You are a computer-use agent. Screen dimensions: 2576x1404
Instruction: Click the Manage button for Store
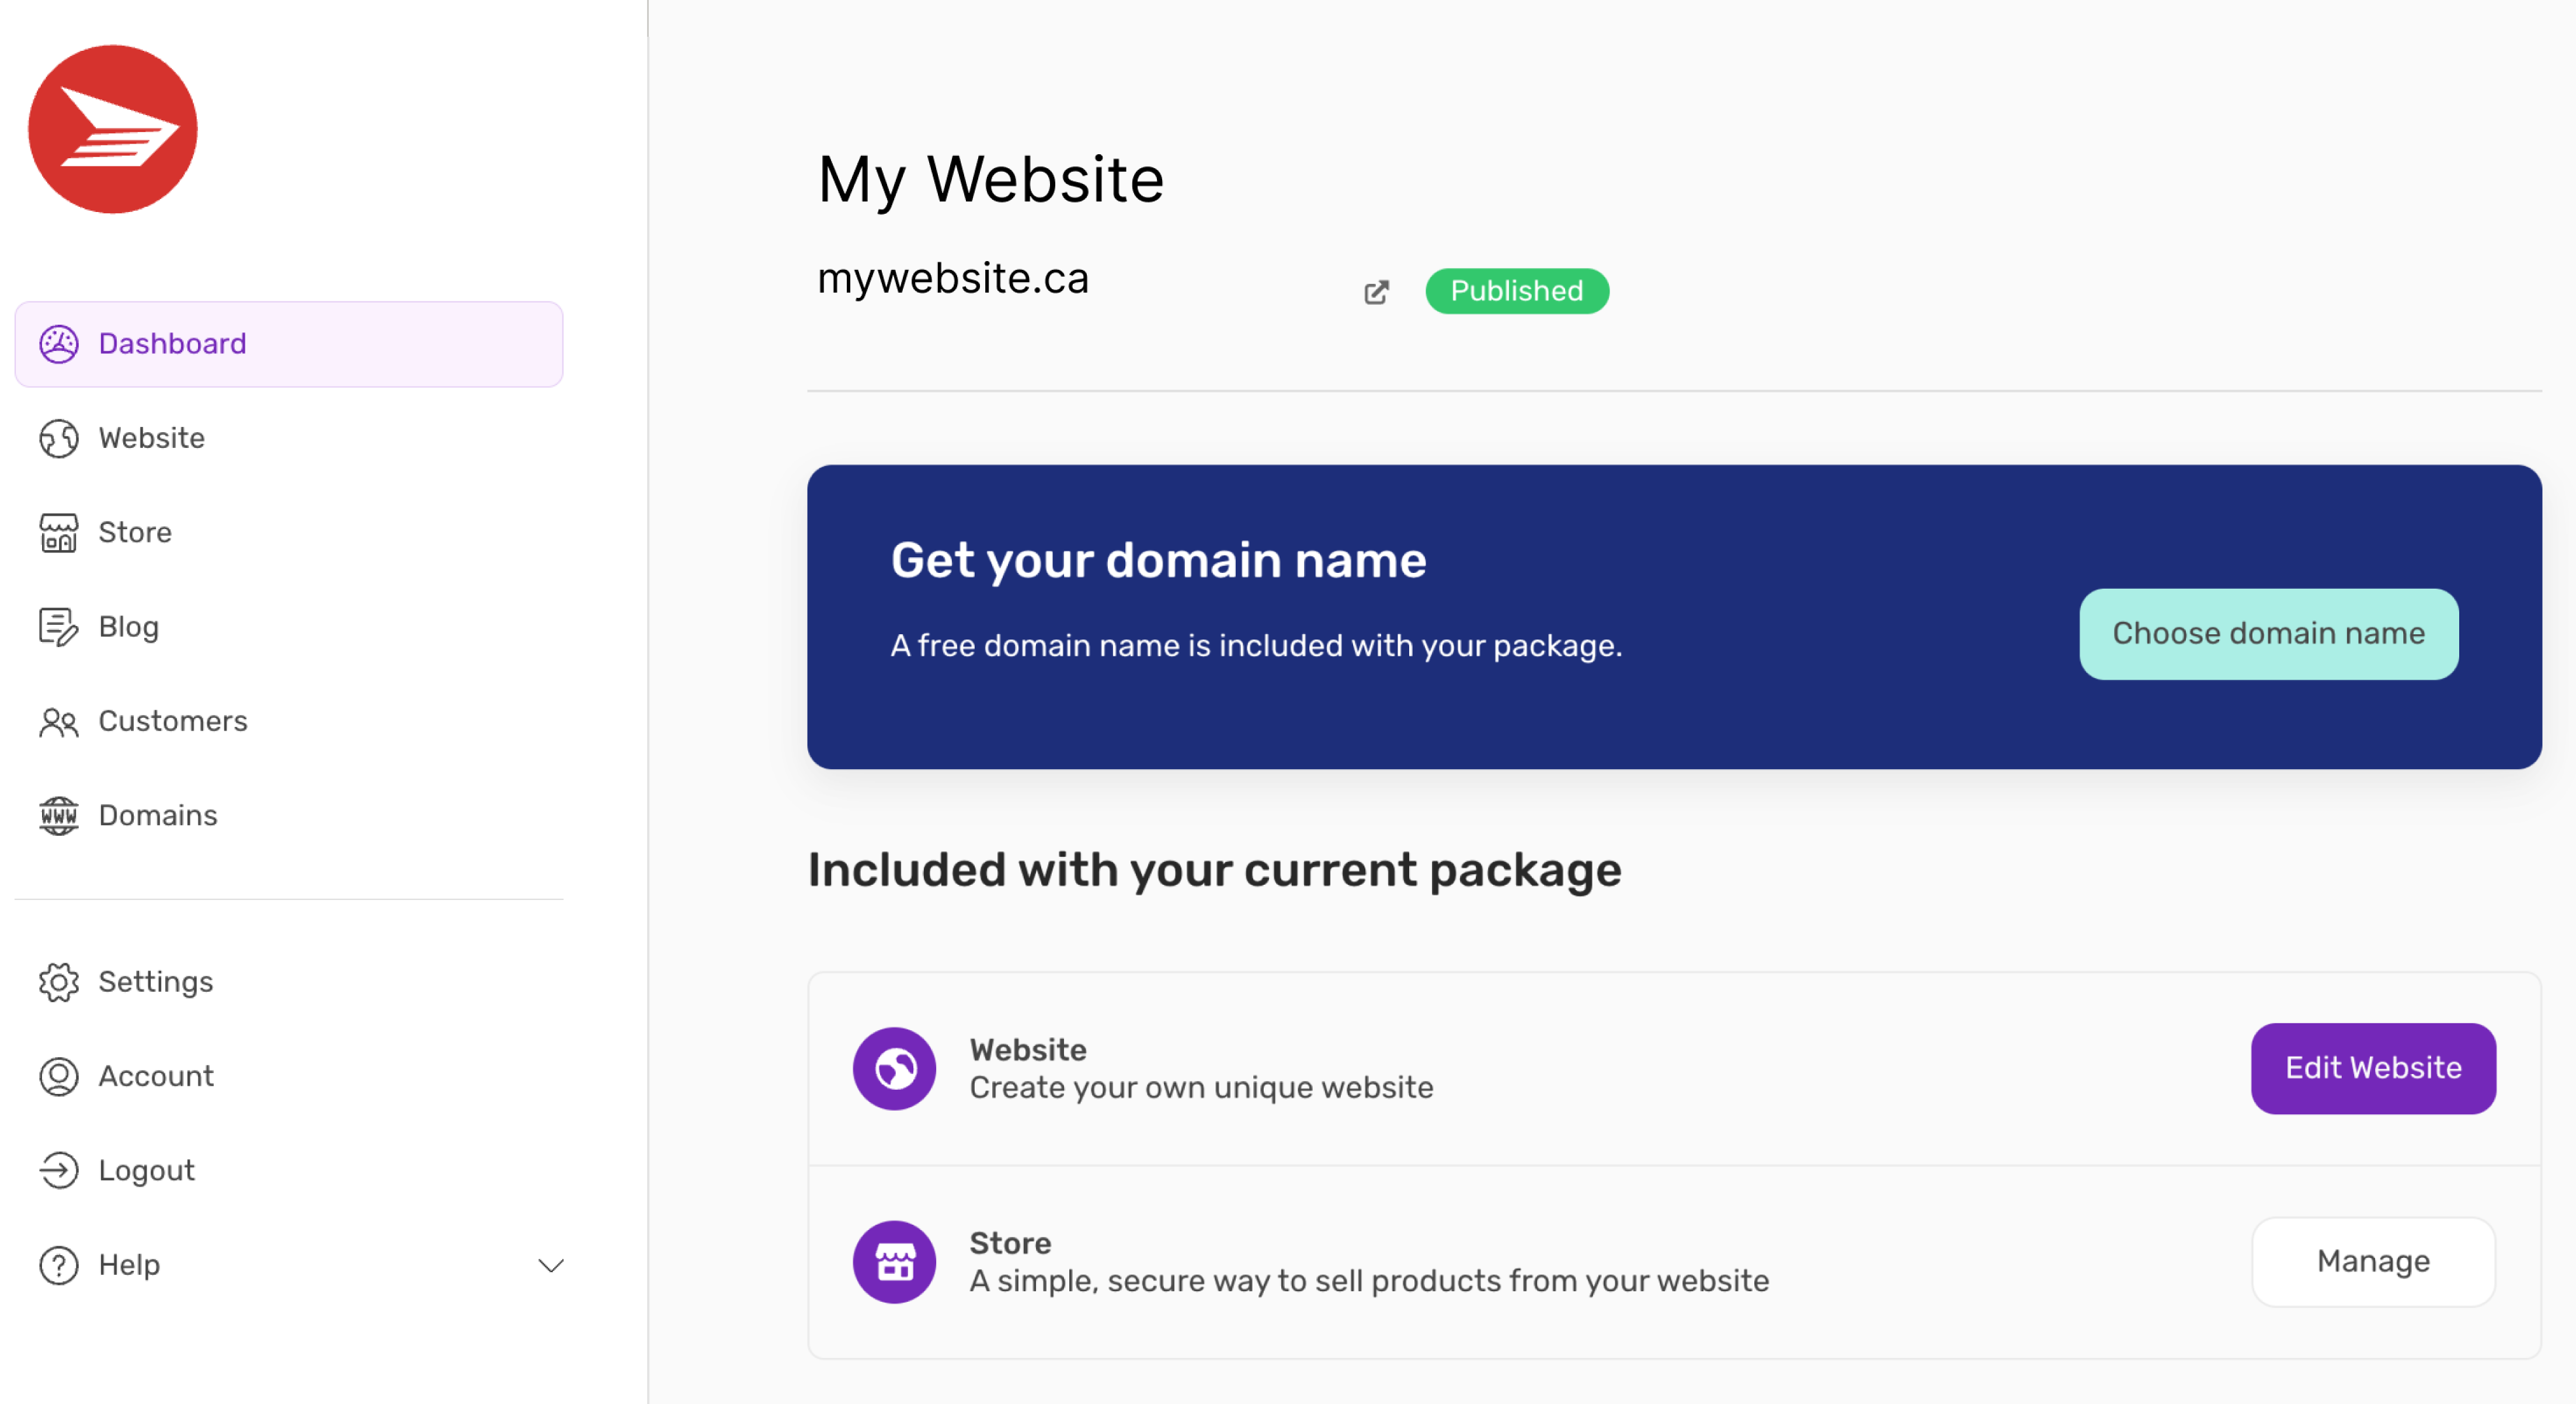click(2373, 1261)
